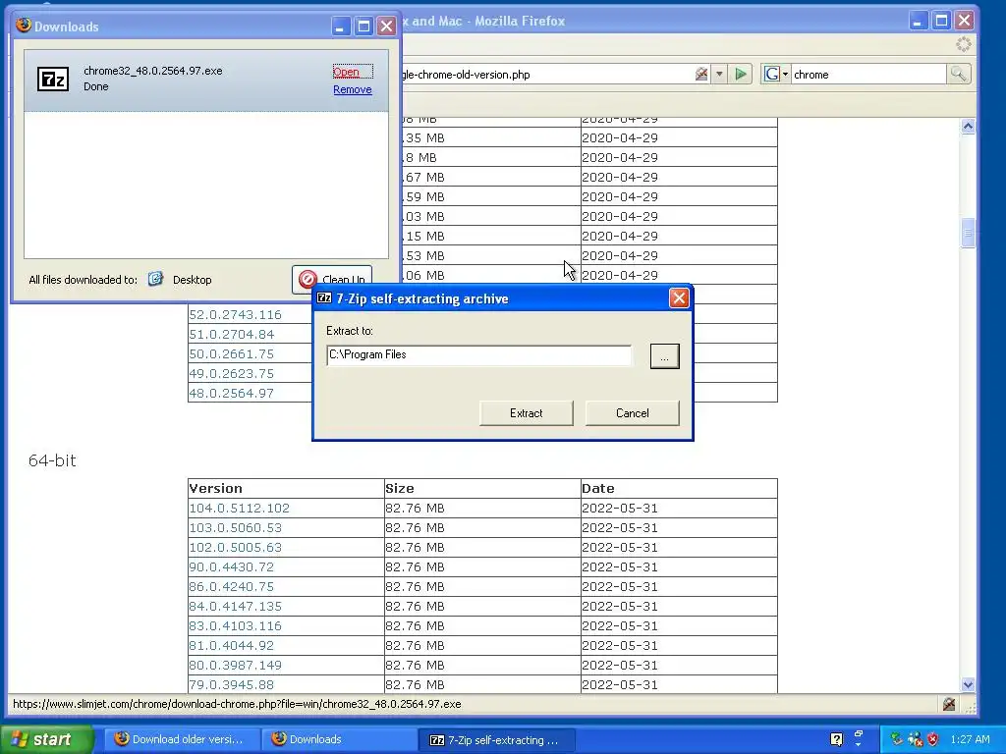1006x754 pixels.
Task: Click the search box containing chrome
Action: pyautogui.click(x=868, y=75)
